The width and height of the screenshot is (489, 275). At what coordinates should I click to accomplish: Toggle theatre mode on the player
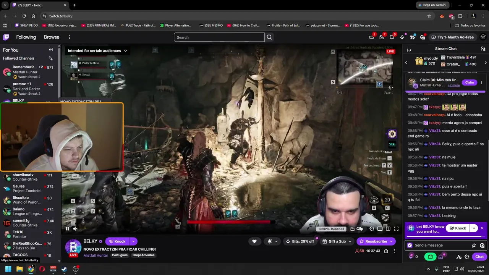click(x=388, y=229)
